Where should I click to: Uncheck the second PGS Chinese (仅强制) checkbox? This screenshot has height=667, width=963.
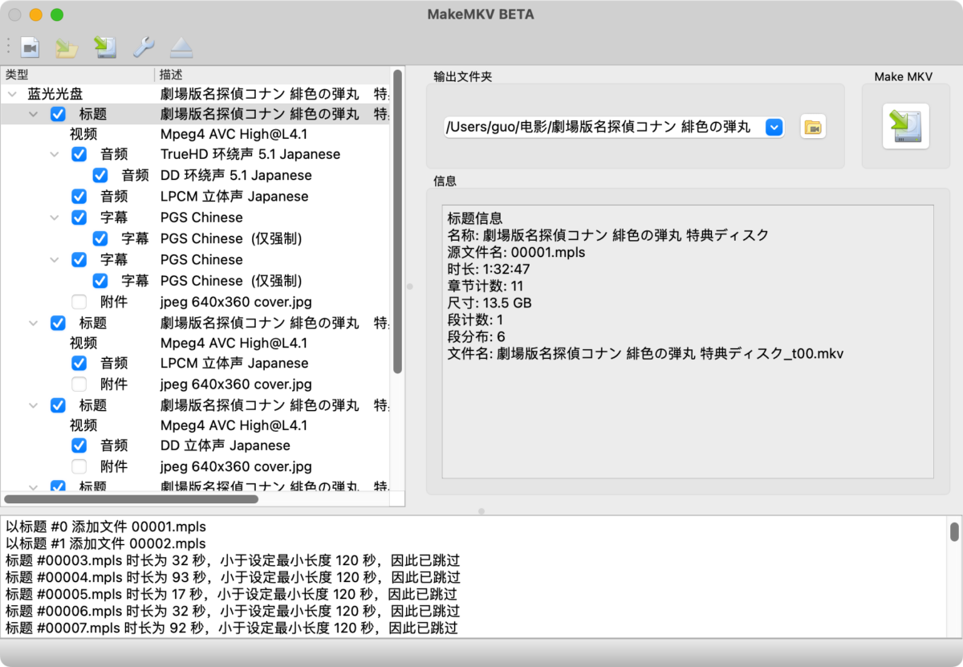pos(100,280)
